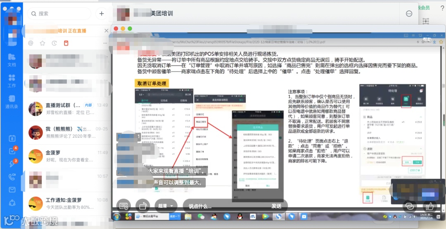The height and width of the screenshot is (229, 446).
Task: Open the notes checklist icon on livestream controls
Action: (123, 205)
